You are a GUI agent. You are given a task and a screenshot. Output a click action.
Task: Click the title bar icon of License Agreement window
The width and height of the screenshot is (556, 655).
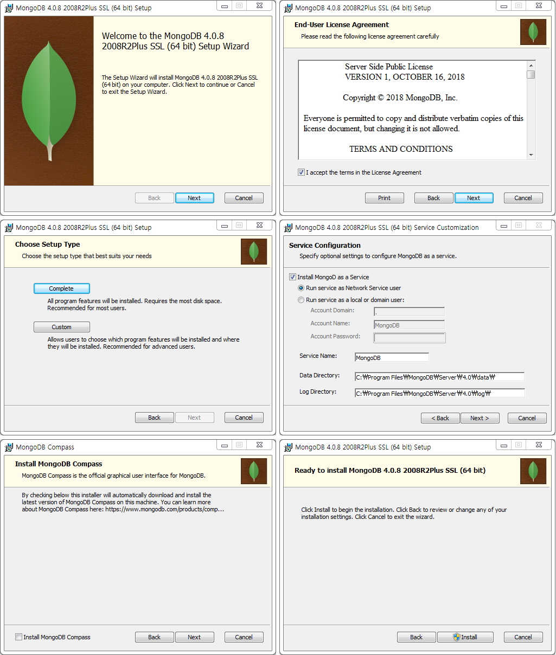click(288, 8)
